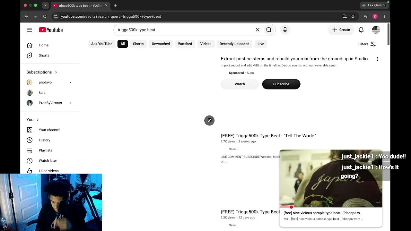The image size is (411, 231).
Task: Click the page vertical scrollbar
Action: 389,35
